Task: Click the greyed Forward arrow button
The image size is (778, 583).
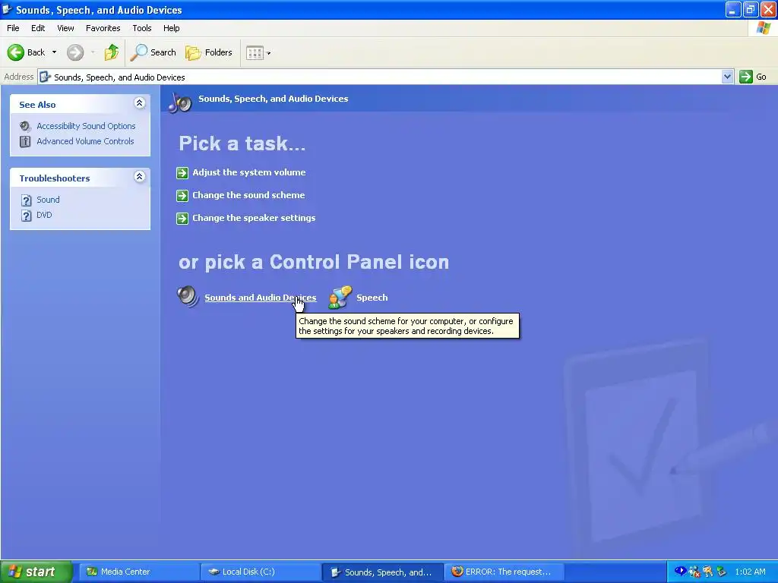Action: [75, 52]
